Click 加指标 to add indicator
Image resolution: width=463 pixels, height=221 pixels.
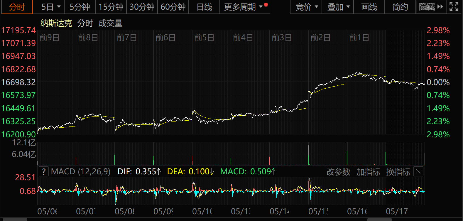pyautogui.click(x=368, y=172)
